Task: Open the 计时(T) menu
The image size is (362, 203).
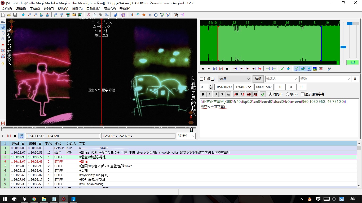Action: [49, 9]
